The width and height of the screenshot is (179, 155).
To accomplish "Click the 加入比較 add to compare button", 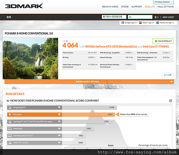I will [168, 75].
